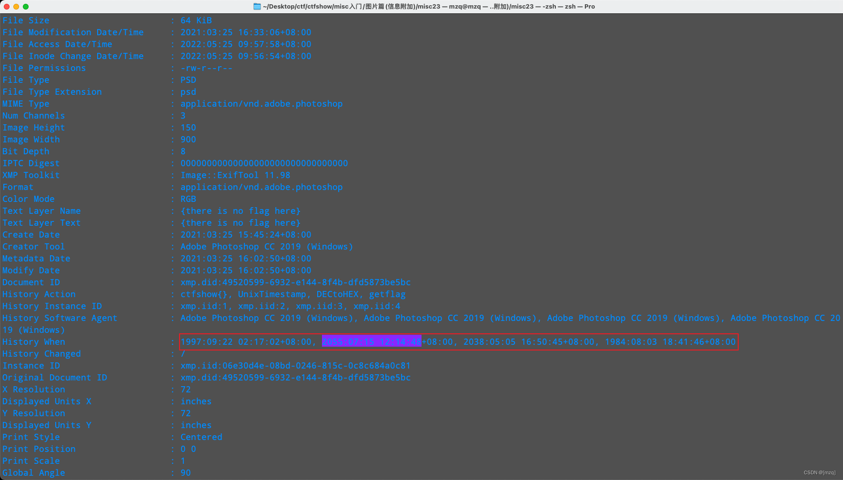Click 'xmp.iid:4' in History Instance ID

(x=377, y=306)
